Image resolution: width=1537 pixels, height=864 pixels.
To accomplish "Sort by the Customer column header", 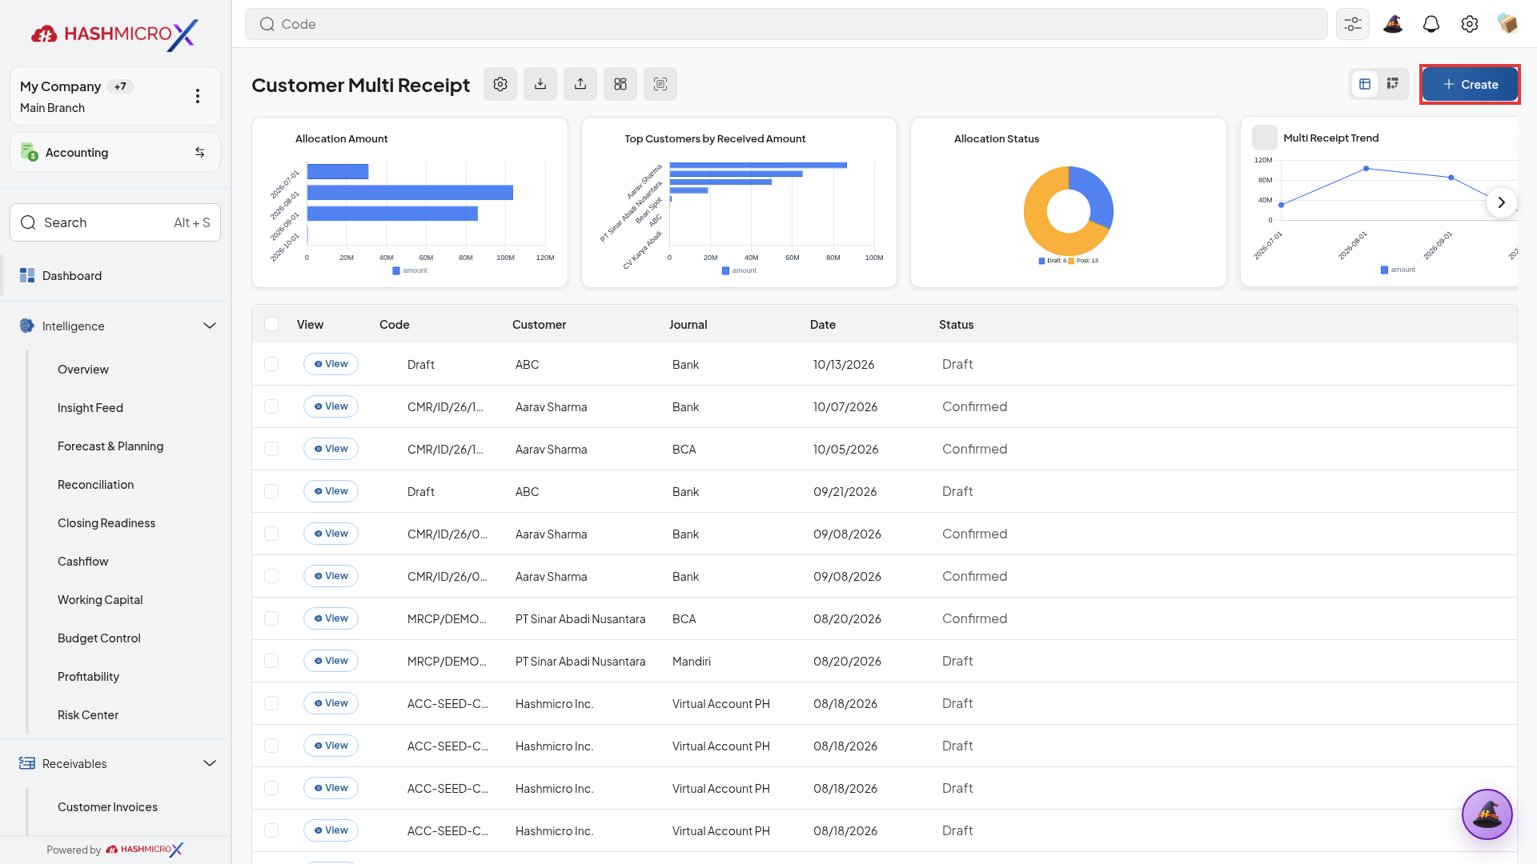I will coord(539,324).
